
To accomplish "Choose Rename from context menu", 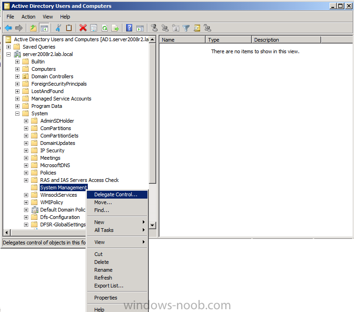I will pyautogui.click(x=117, y=270).
